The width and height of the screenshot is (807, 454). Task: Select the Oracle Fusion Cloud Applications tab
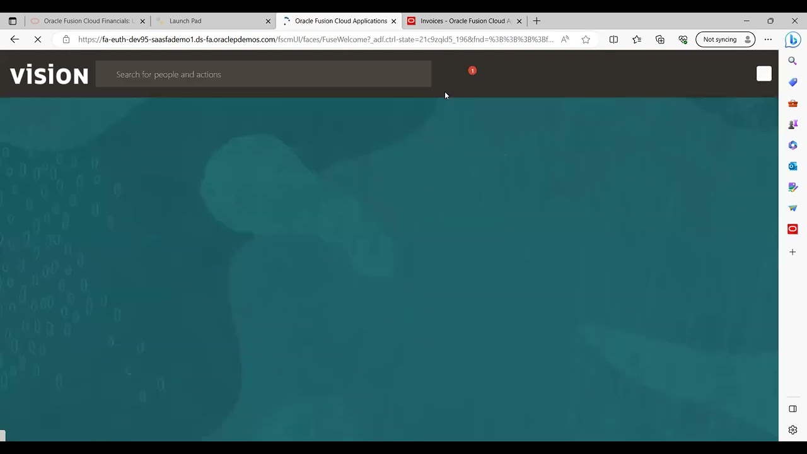(340, 21)
